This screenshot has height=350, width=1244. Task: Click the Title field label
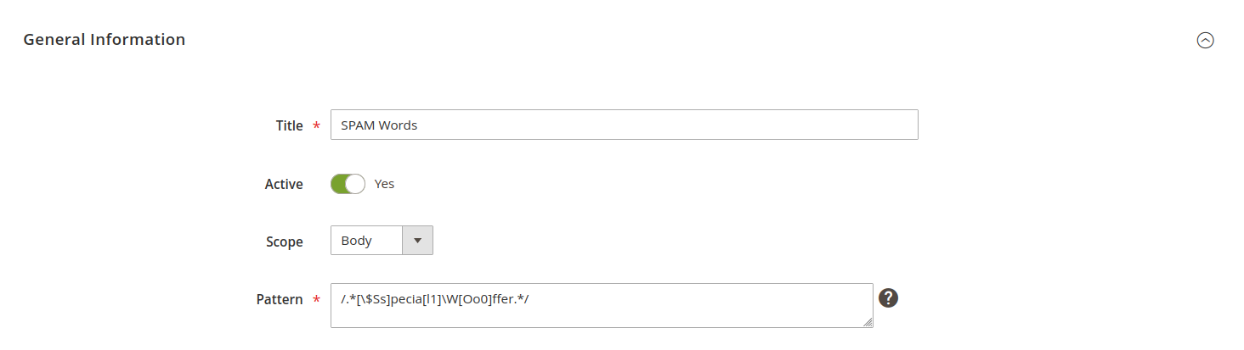289,125
